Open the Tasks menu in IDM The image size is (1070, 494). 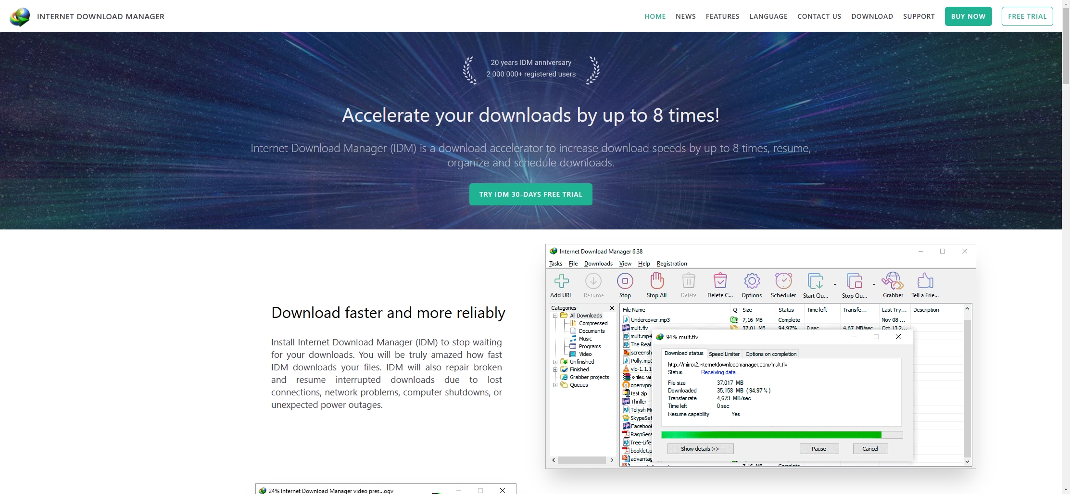tap(555, 264)
